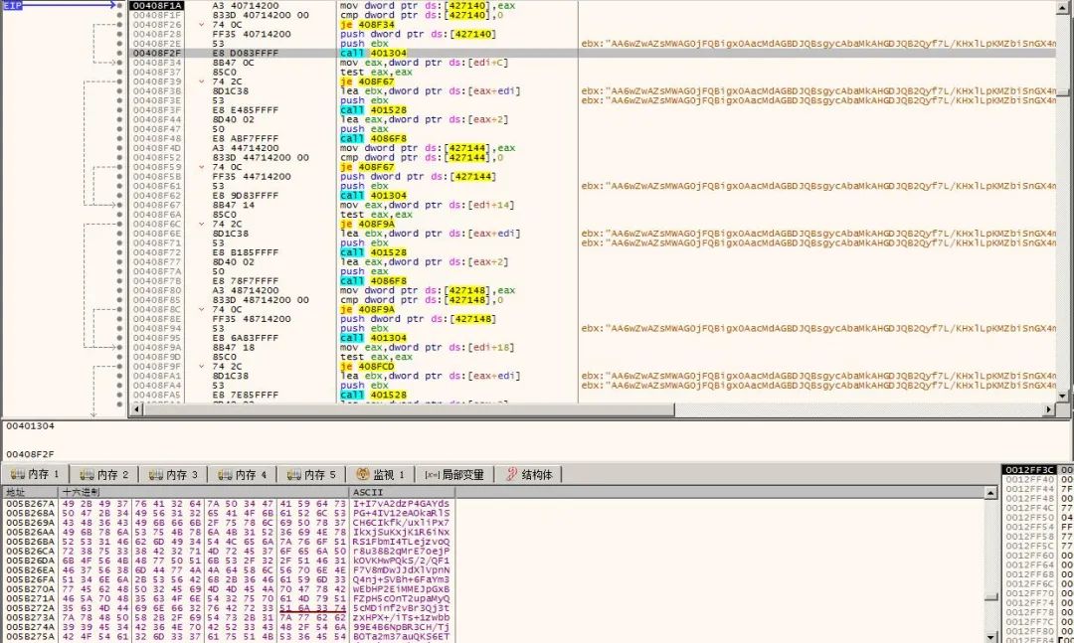
Task: Open the 内存 2 dump tab
Action: (x=103, y=475)
